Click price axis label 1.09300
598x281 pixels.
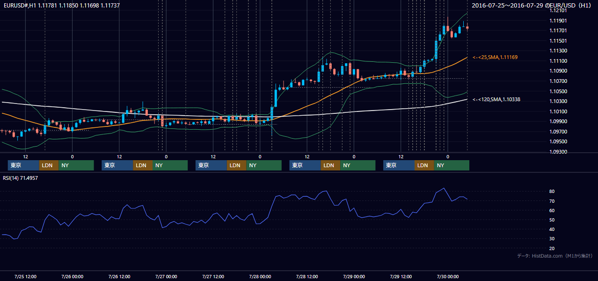(558, 152)
